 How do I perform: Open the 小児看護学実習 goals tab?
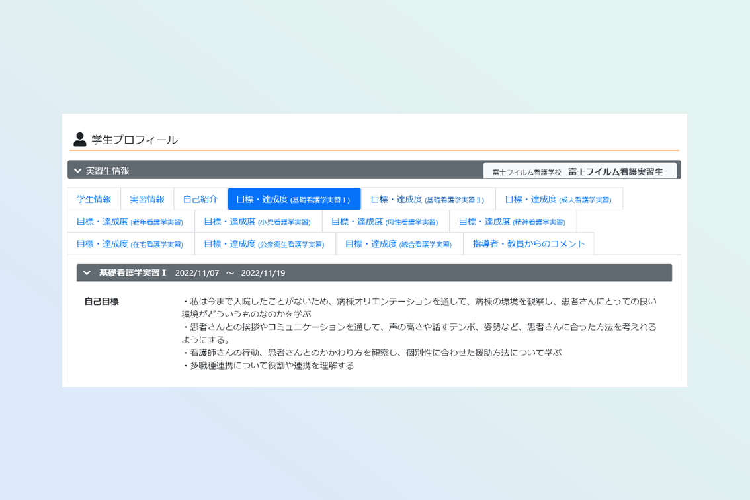click(x=257, y=222)
